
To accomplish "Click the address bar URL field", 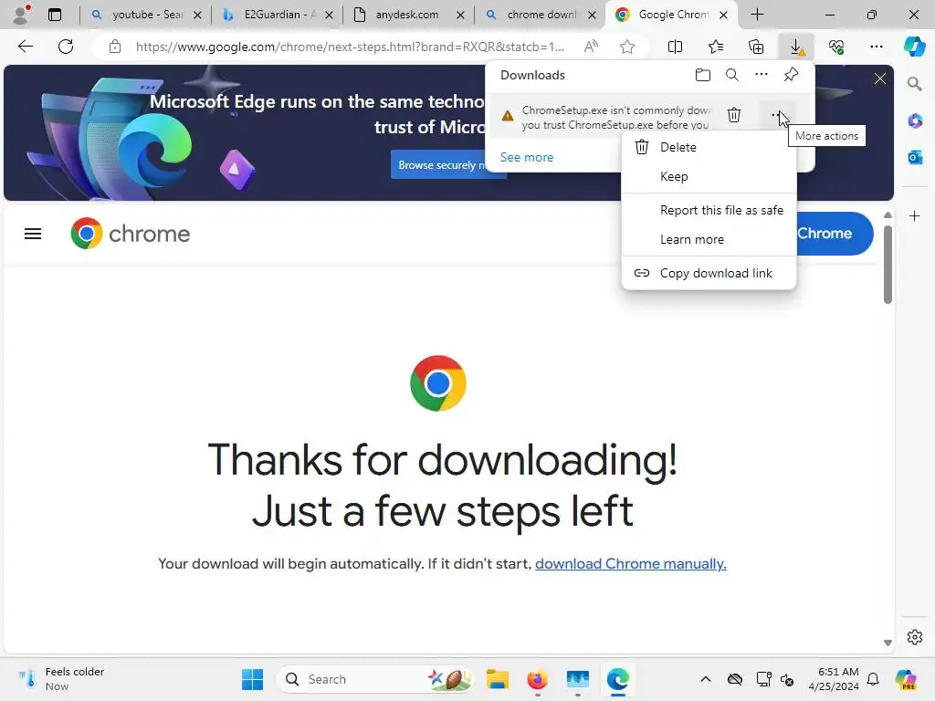I will click(350, 47).
